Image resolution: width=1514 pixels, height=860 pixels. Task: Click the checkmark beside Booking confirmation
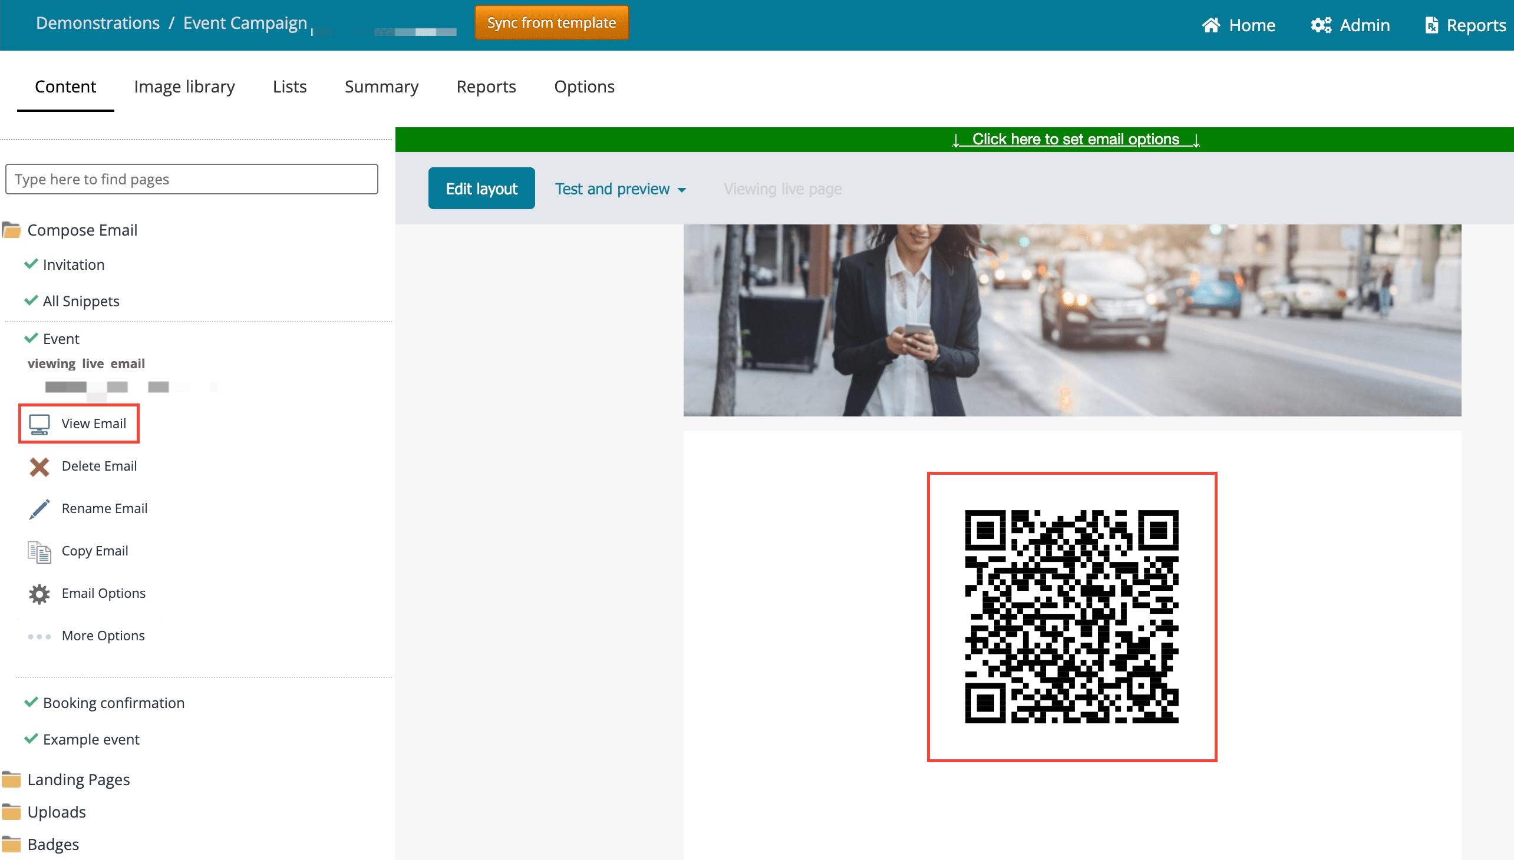[31, 702]
